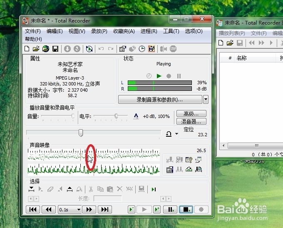This screenshot has height=228, width=283.
Task: Open file with folder icon, main toolbar
Action: point(36,49)
